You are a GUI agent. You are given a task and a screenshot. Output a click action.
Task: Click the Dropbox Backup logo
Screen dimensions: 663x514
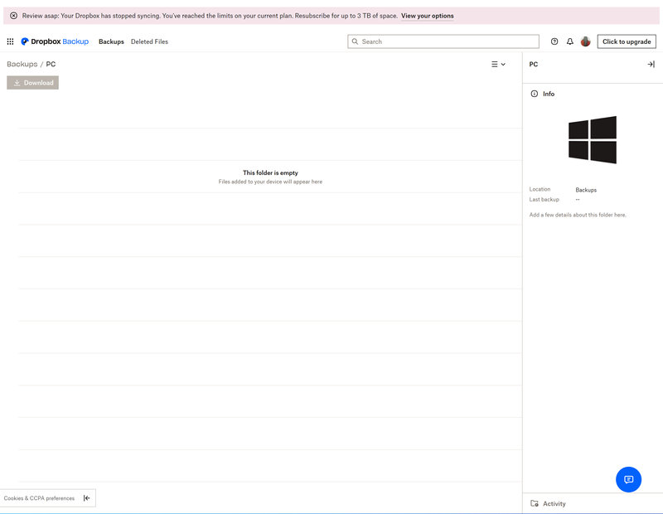click(54, 41)
